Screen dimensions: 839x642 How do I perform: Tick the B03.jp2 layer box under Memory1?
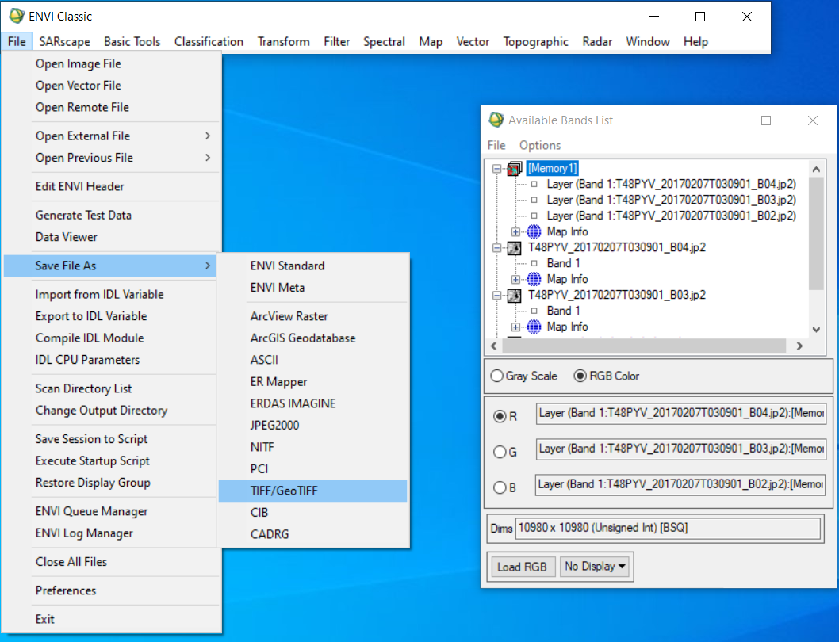pyautogui.click(x=534, y=200)
